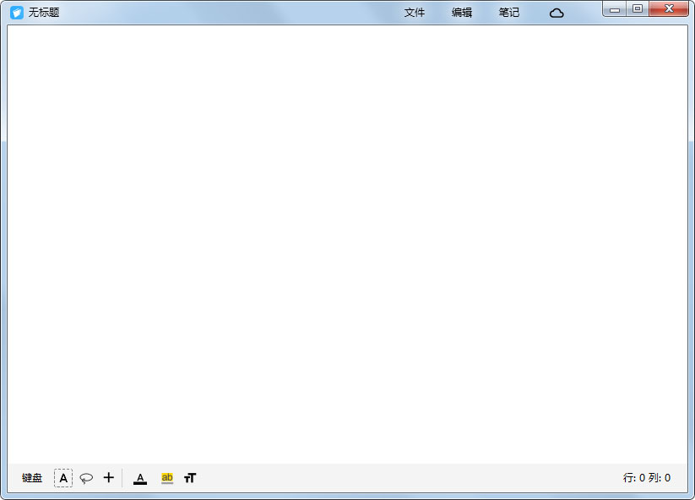The image size is (695, 500).
Task: Click the 无标题 window title text
Action: [44, 13]
